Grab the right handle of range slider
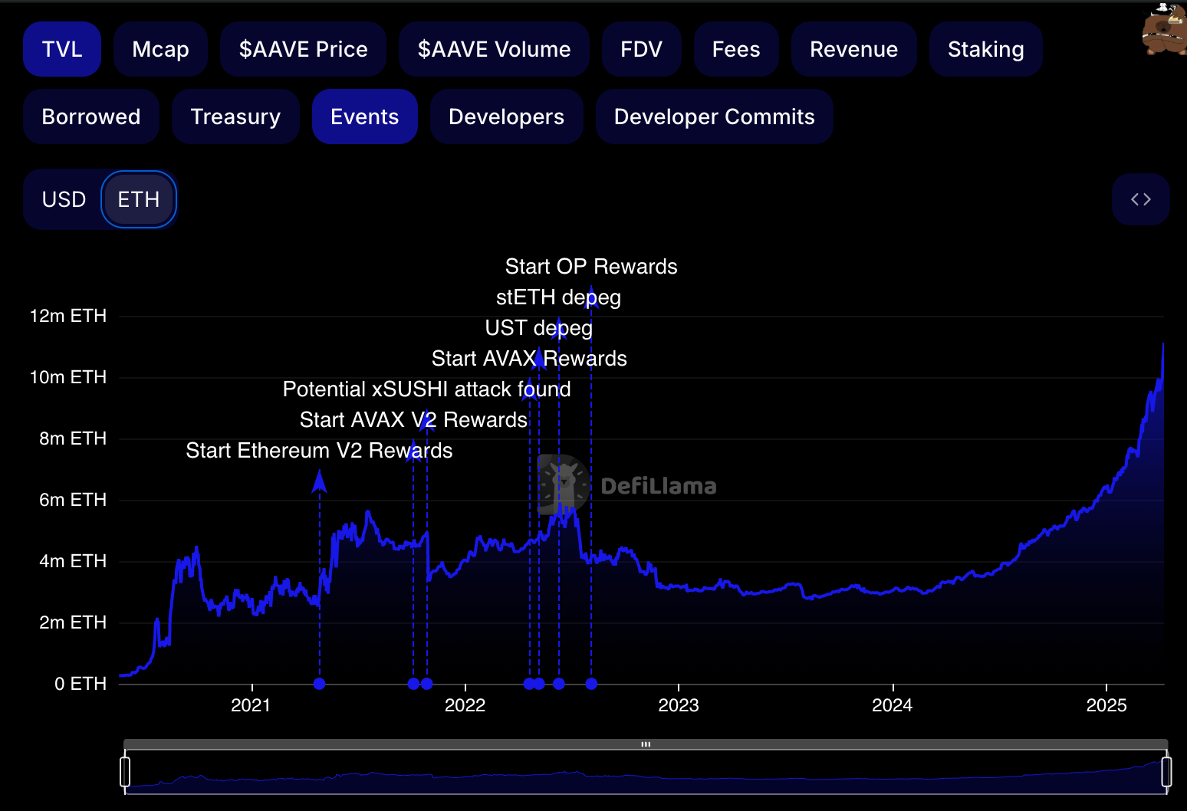1187x811 pixels. click(1166, 771)
